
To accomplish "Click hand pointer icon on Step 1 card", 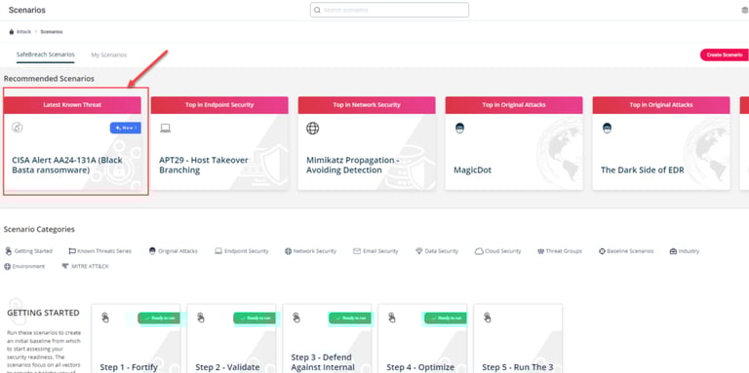I will (105, 317).
